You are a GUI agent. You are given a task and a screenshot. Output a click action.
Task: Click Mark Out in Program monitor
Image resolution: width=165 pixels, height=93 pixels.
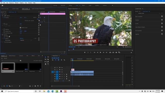point(90,52)
